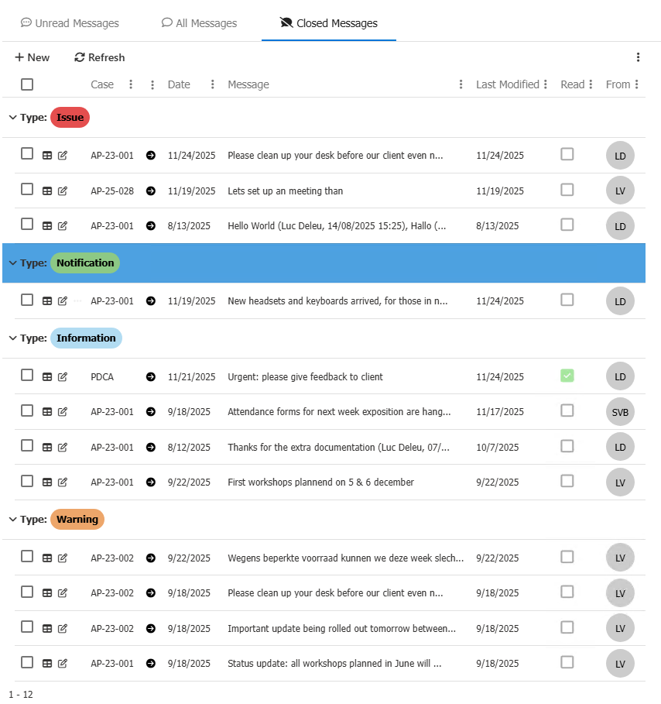Click LD avatar in the 'Hello World' row
661x704 pixels.
coord(620,226)
